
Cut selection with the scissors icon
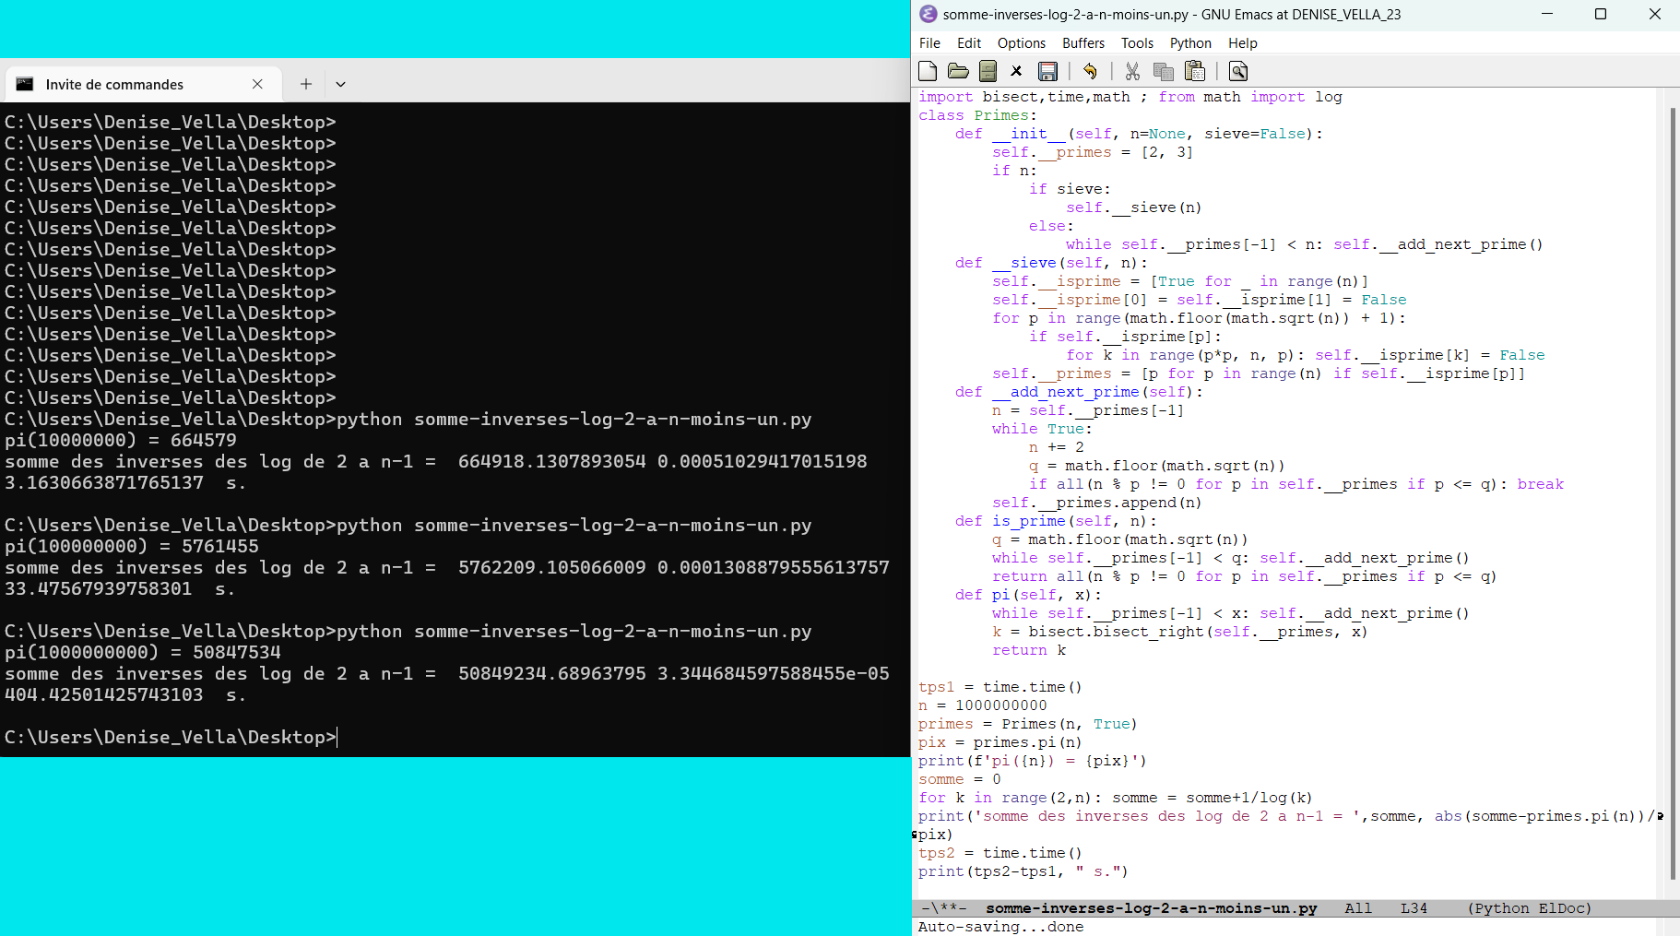[x=1132, y=71]
